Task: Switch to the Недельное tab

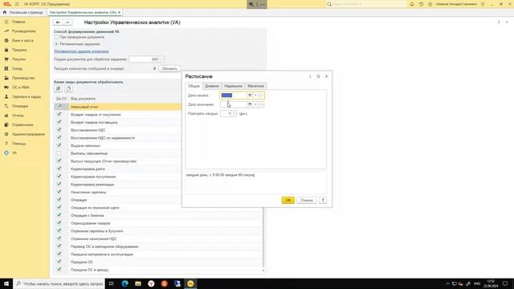Action: click(233, 86)
